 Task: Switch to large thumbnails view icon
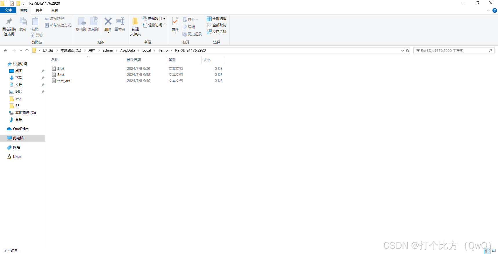[494, 251]
